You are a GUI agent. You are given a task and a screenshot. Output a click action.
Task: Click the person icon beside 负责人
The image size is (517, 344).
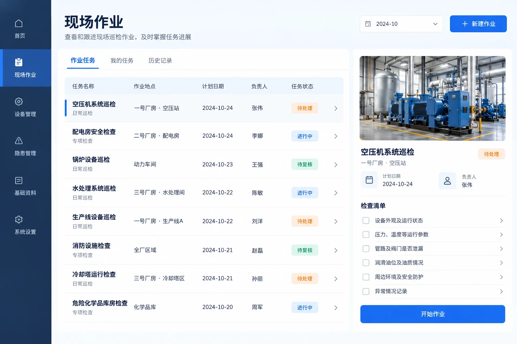[447, 181]
